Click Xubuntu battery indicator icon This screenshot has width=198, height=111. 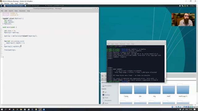click(185, 6)
